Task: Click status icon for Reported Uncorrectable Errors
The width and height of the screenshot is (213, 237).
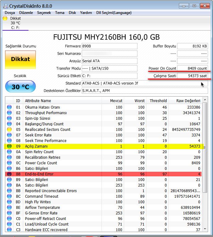Action: 9,191
